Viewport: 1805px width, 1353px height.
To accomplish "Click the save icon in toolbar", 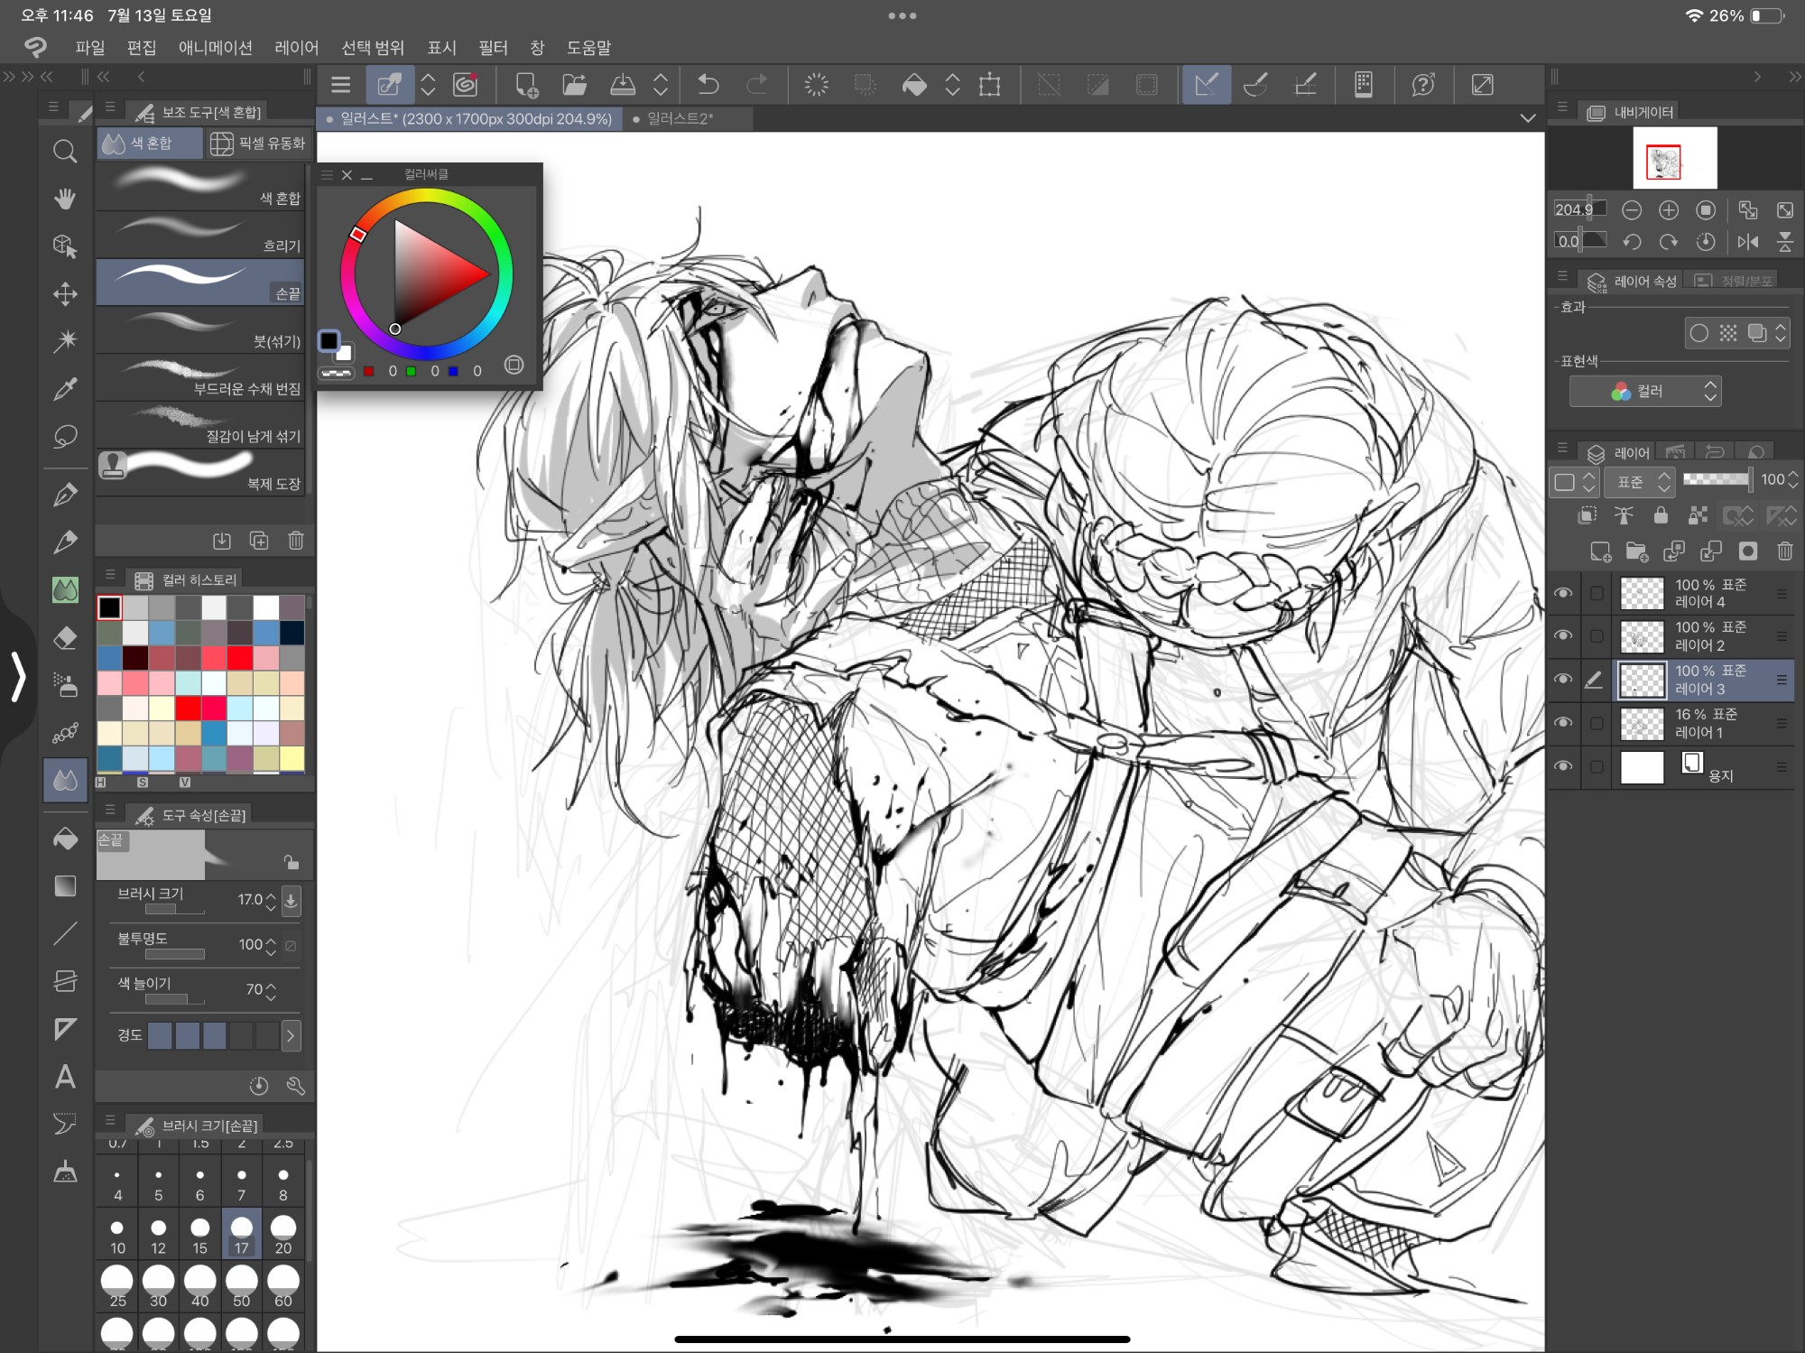I will point(623,85).
